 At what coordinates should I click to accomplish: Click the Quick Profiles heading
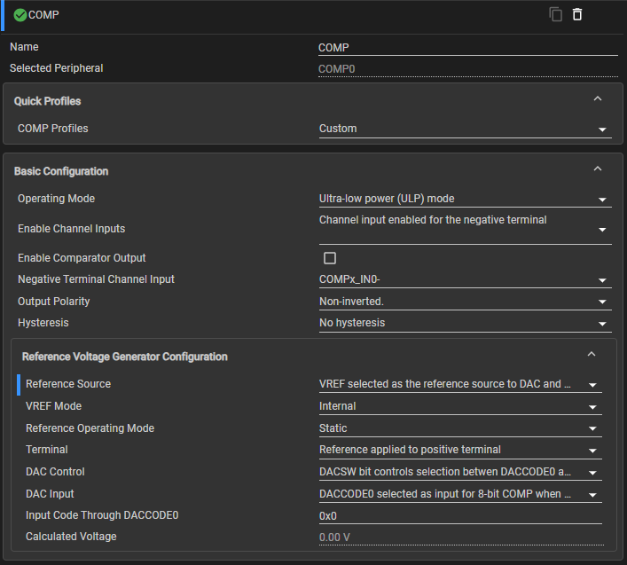48,101
